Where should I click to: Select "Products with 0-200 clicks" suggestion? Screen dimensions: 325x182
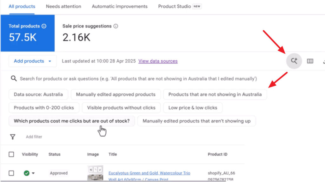click(44, 107)
